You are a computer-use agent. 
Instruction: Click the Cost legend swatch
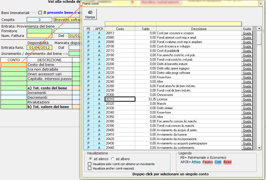(218, 162)
